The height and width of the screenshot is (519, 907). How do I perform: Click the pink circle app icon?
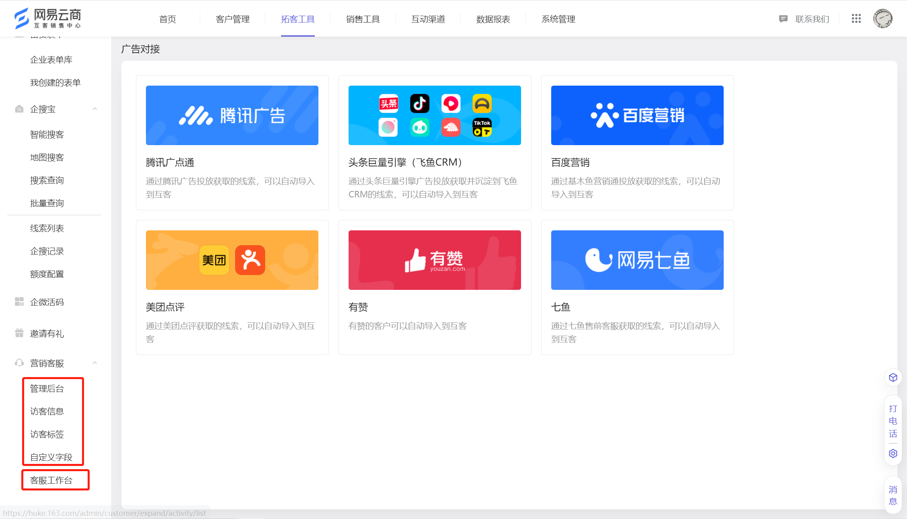click(388, 127)
